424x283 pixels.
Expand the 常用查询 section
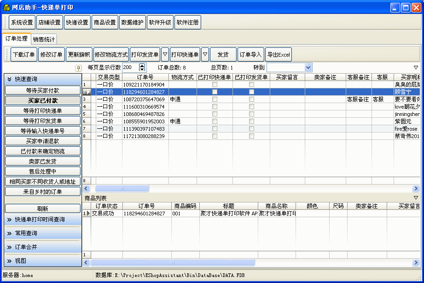pyautogui.click(x=43, y=233)
